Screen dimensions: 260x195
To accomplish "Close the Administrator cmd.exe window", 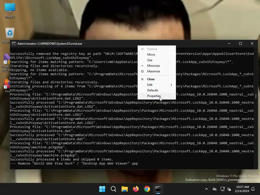I will point(252,43).
